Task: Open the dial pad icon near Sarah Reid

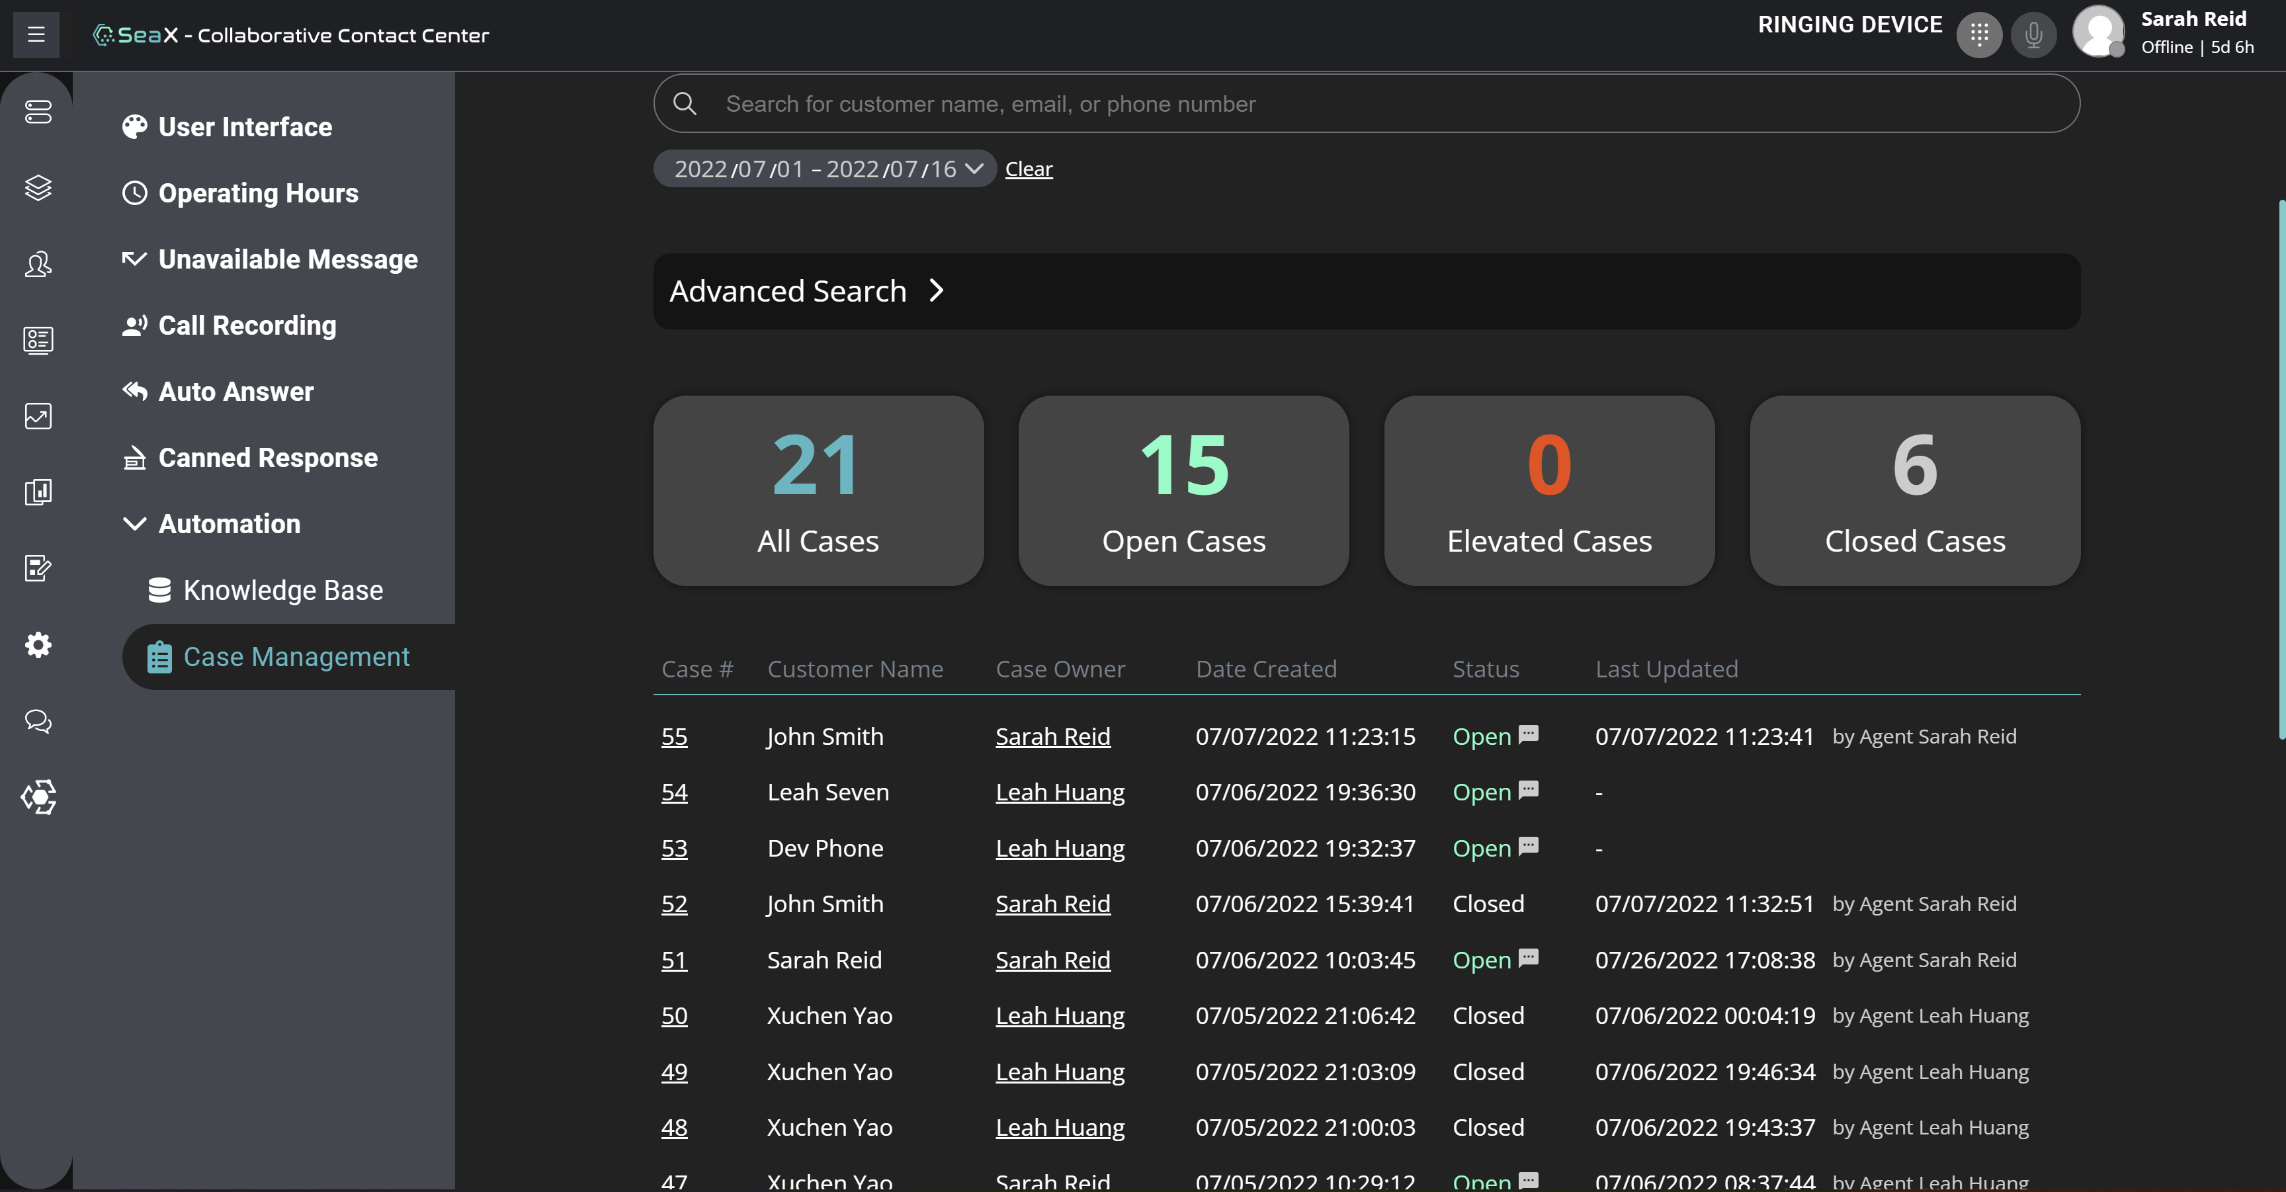Action: [1979, 34]
